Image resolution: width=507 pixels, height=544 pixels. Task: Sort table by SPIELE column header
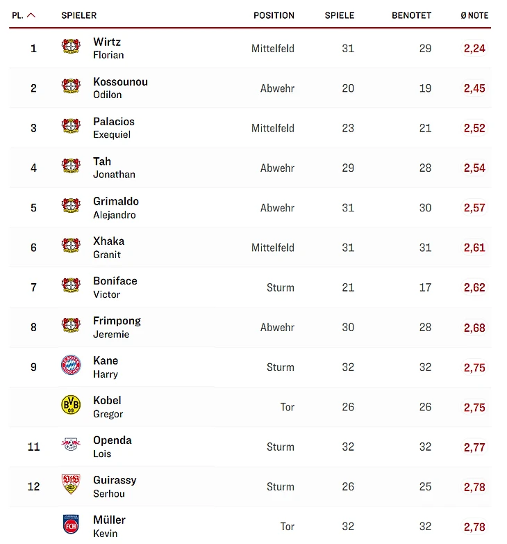[x=339, y=15]
